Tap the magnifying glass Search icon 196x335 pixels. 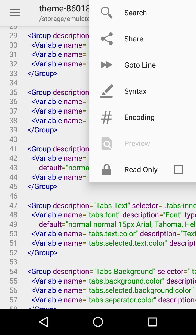tap(106, 13)
